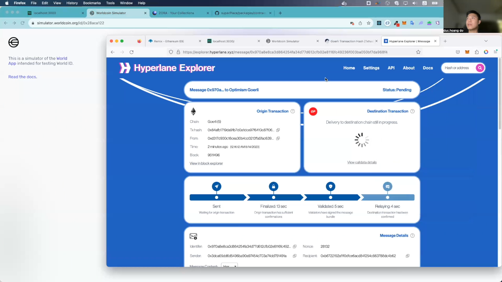Click View calldata details link
The height and width of the screenshot is (282, 502).
pyautogui.click(x=362, y=162)
